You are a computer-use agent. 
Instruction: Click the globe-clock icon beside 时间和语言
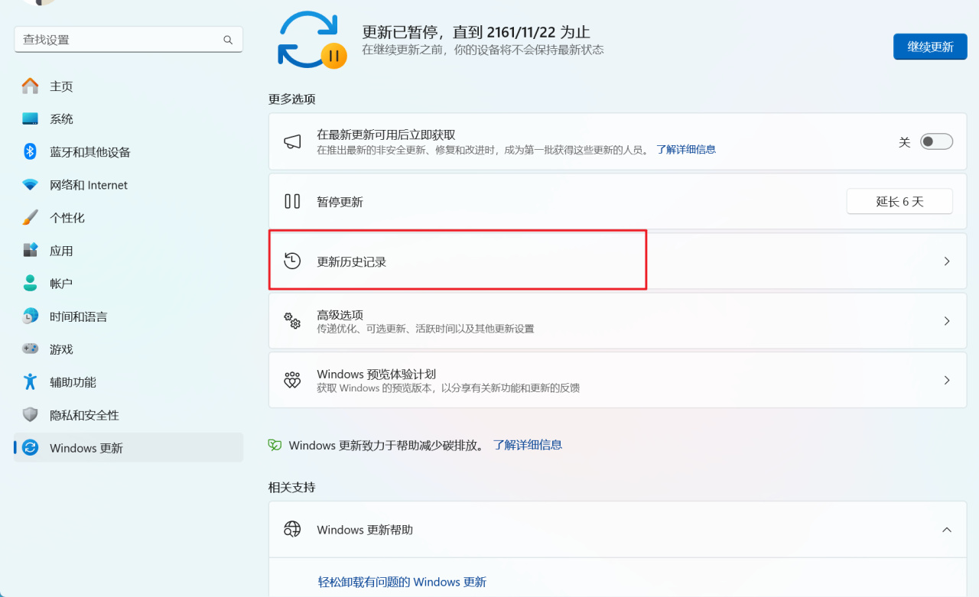pyautogui.click(x=30, y=316)
